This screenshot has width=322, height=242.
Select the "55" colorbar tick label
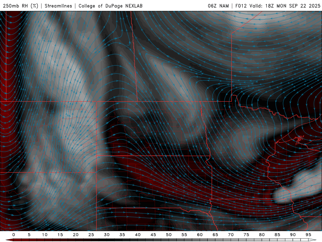[x=184, y=235]
